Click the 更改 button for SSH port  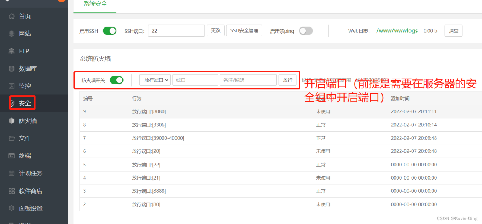click(216, 30)
